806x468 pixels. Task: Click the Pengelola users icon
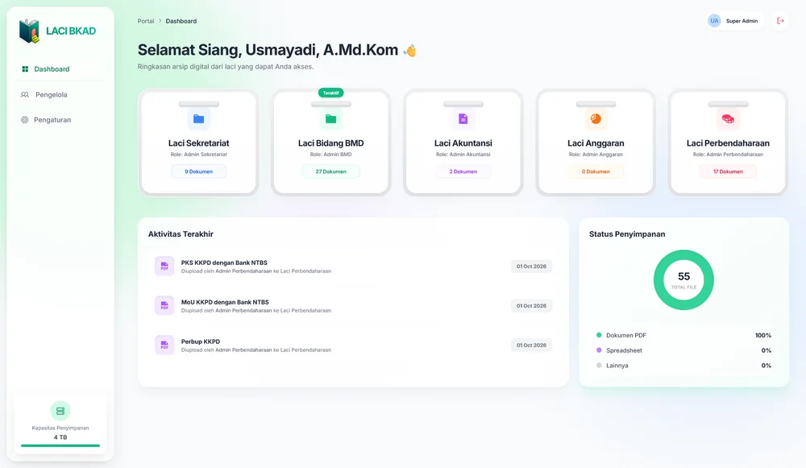[x=25, y=94]
